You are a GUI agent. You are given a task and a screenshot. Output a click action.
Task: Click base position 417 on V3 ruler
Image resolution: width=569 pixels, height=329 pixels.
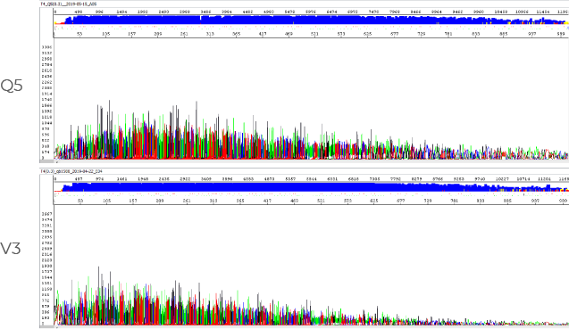tap(267, 201)
